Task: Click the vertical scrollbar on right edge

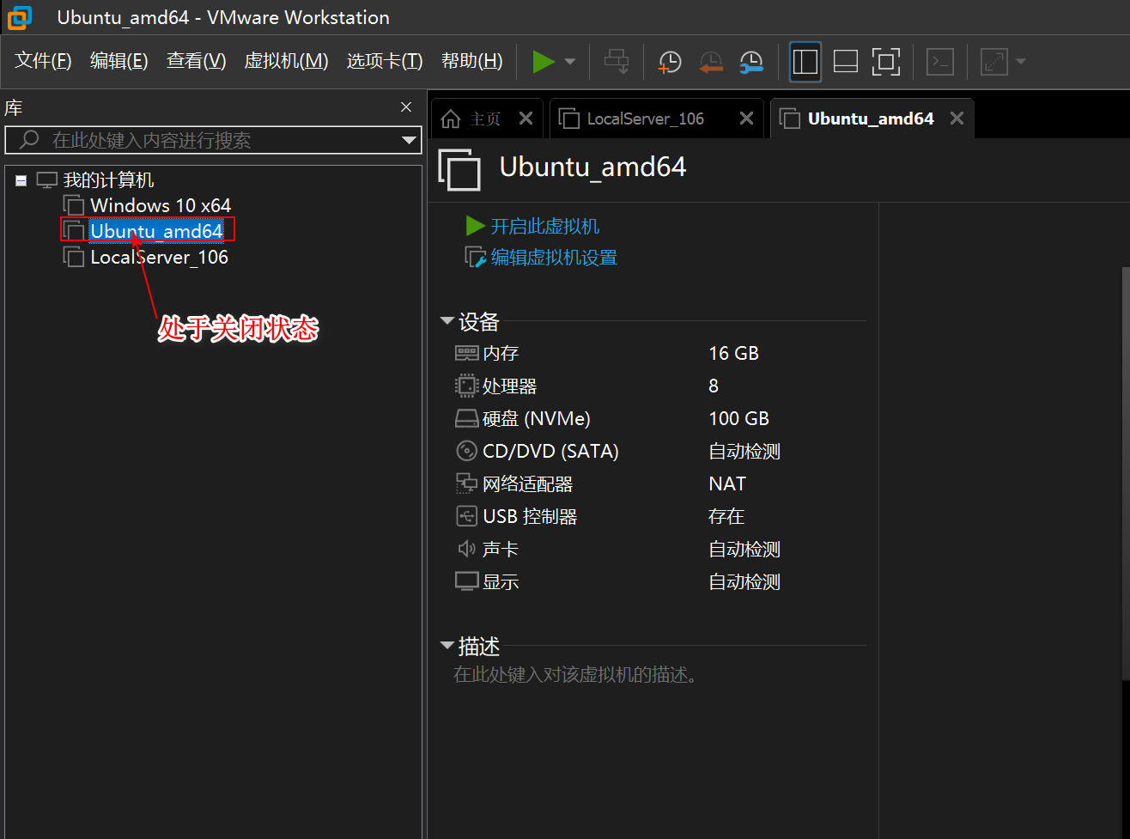Action: point(1126,472)
